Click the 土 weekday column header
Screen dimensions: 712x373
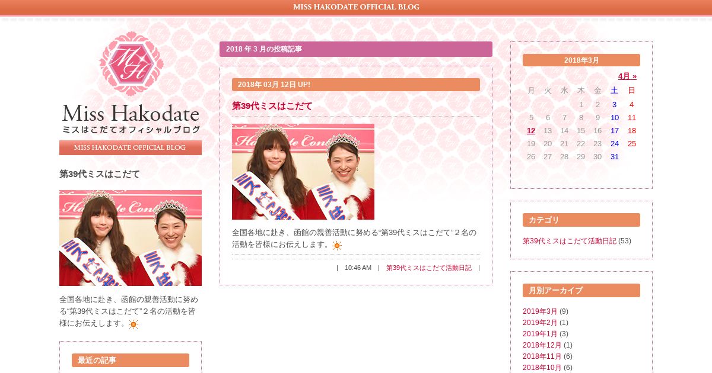pyautogui.click(x=615, y=91)
